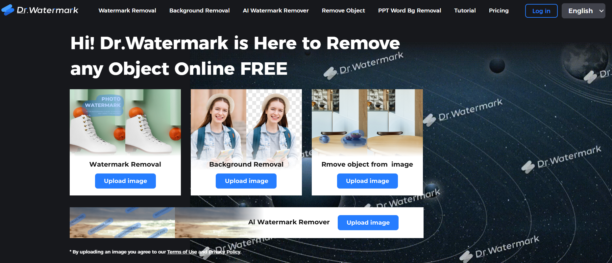This screenshot has width=612, height=263.
Task: Open the Background Removal nav item
Action: [199, 10]
